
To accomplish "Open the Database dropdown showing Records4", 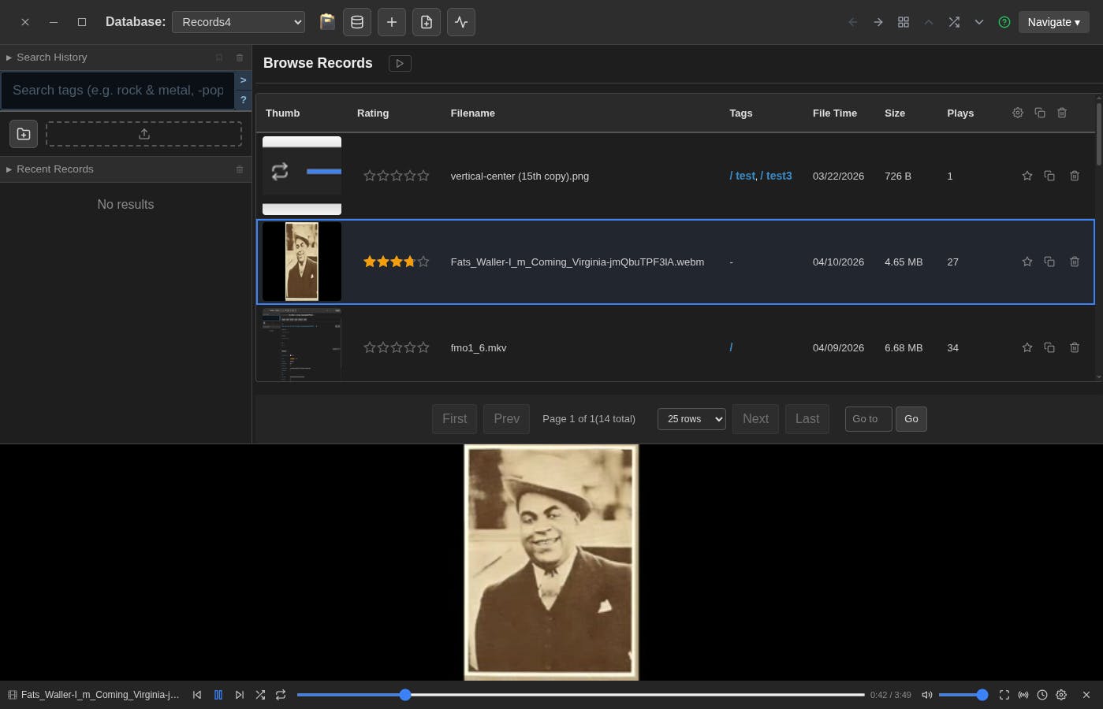I will (x=238, y=22).
